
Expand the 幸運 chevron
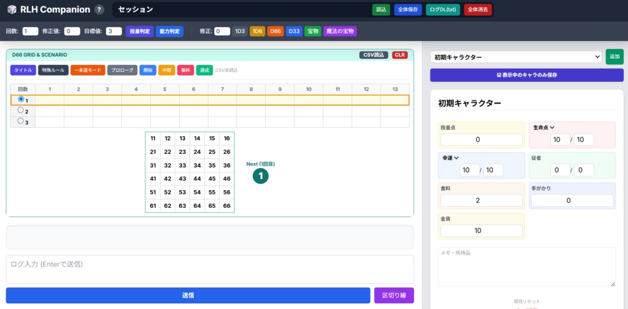click(x=456, y=158)
